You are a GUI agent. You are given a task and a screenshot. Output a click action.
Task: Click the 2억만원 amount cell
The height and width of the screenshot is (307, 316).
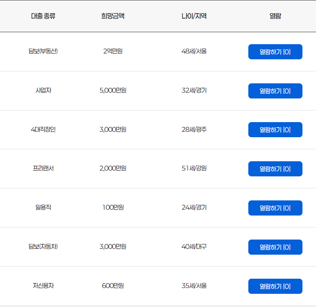tap(113, 51)
